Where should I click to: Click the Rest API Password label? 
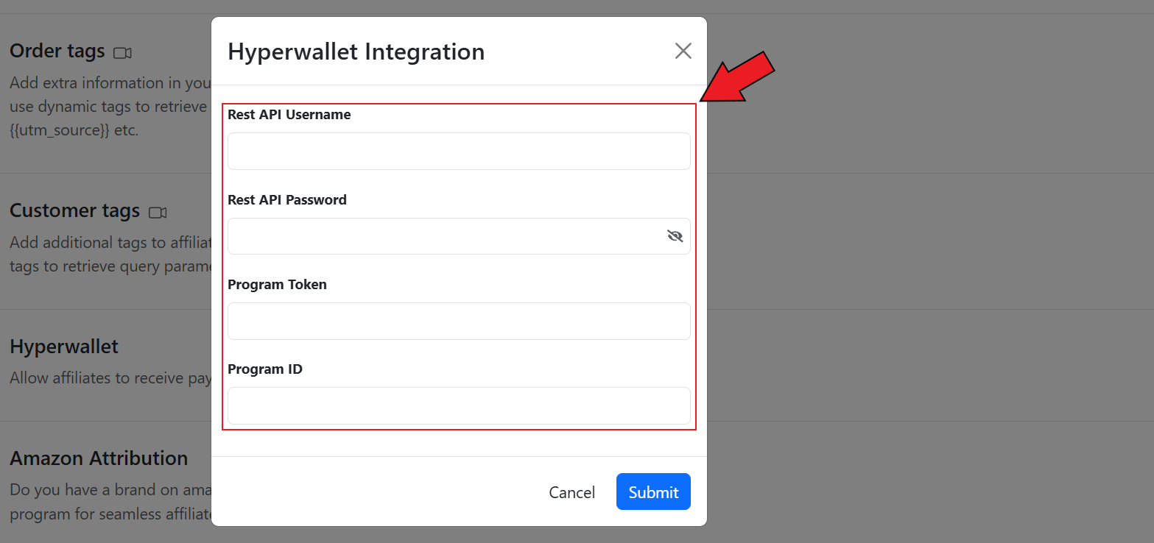(286, 200)
